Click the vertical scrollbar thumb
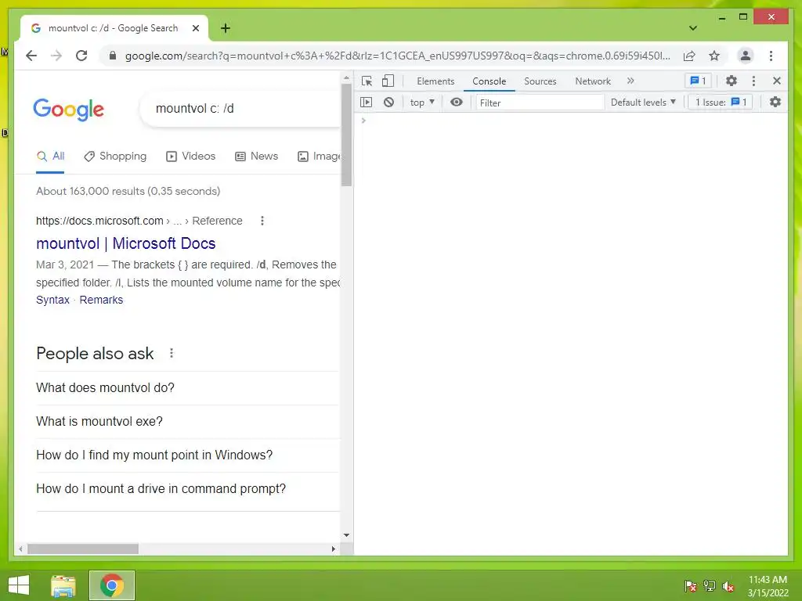Viewport: 802px width, 601px height. (347, 135)
